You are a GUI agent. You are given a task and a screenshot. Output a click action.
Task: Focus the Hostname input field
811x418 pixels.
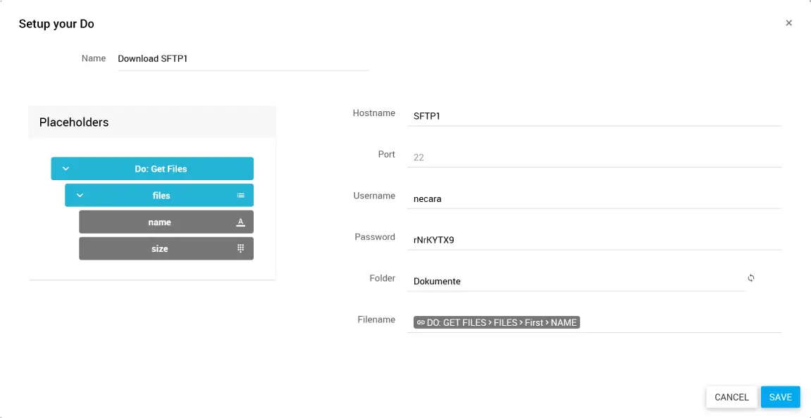click(594, 116)
